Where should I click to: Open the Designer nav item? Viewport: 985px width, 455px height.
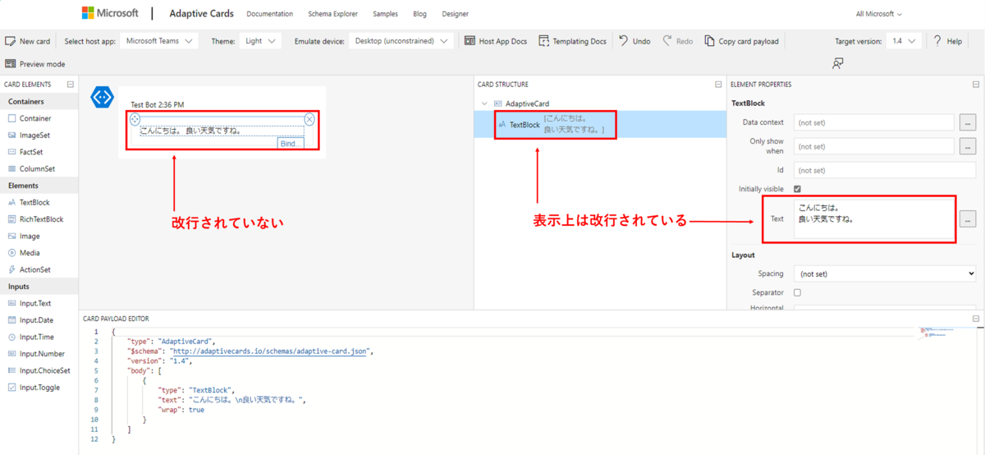(x=455, y=14)
